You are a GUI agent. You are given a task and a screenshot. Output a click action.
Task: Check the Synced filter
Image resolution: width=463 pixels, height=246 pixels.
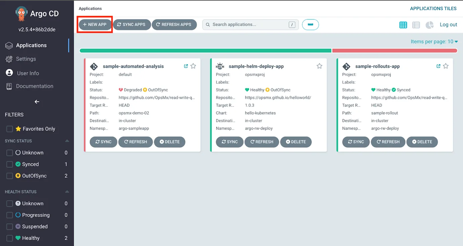9,164
